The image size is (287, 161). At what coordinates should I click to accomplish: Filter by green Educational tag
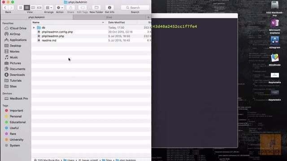tap(16, 122)
